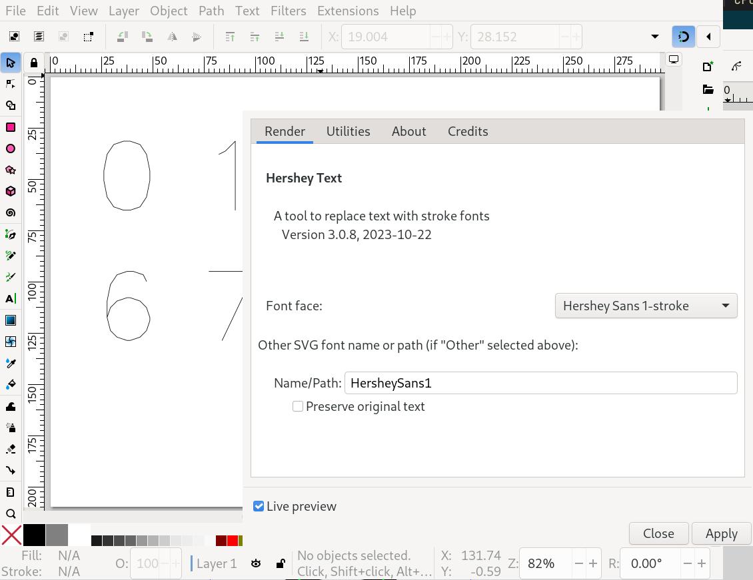Expand toolbar overflow arrow

tap(654, 37)
